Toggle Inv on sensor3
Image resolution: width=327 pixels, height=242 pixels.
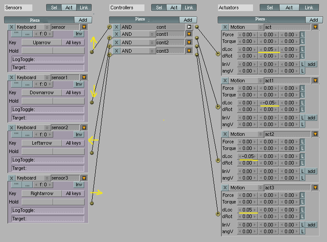(x=79, y=185)
